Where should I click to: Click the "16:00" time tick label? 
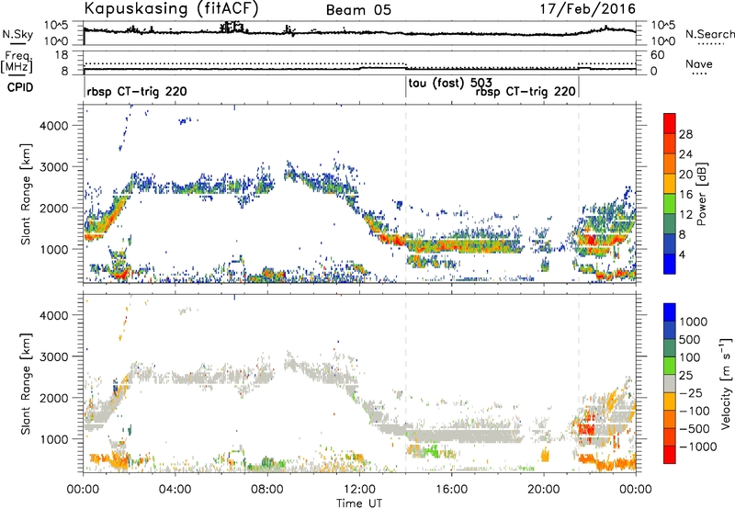click(451, 490)
